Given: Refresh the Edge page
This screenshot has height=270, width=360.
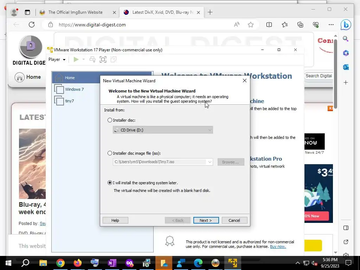Looking at the screenshot, I should [x=32, y=25].
